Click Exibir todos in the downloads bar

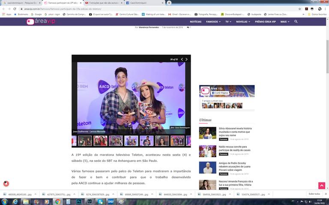[314, 193]
